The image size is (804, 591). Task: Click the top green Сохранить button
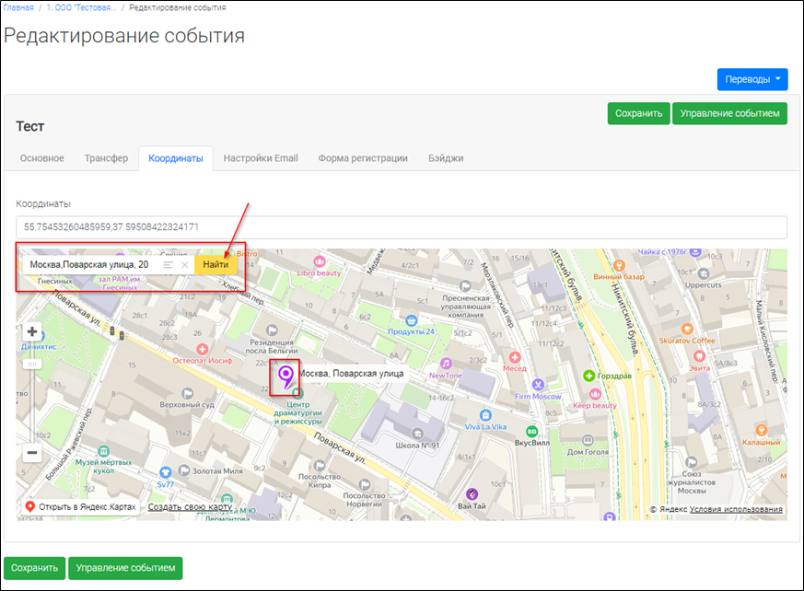click(x=638, y=114)
